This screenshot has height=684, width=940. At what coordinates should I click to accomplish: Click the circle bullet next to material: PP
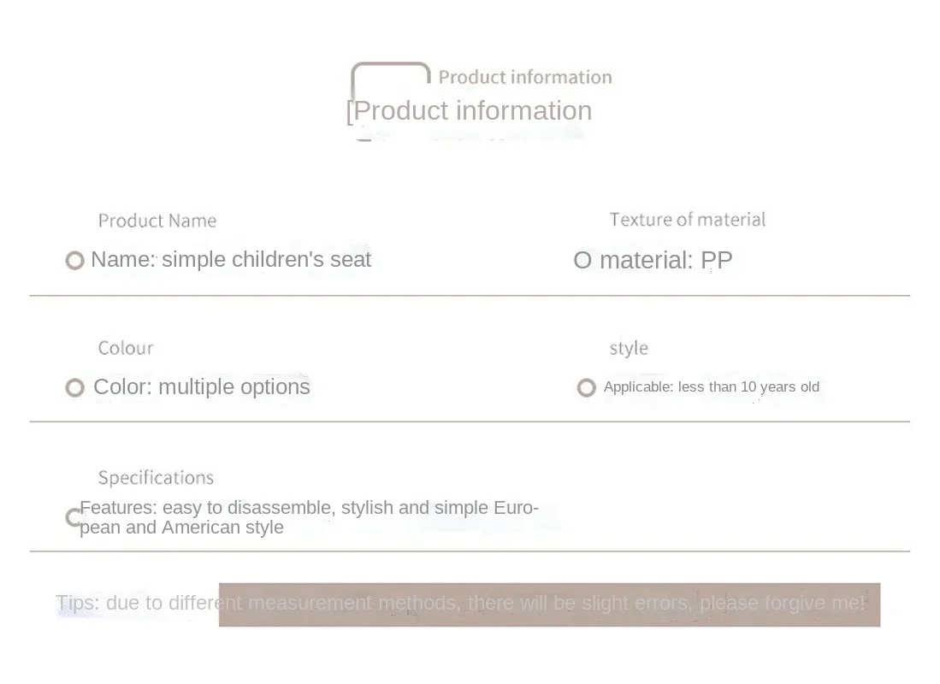click(x=582, y=260)
